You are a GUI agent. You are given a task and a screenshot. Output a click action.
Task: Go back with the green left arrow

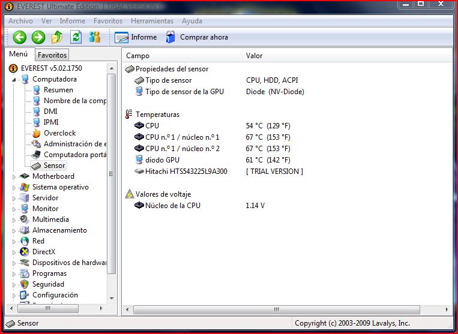(20, 37)
